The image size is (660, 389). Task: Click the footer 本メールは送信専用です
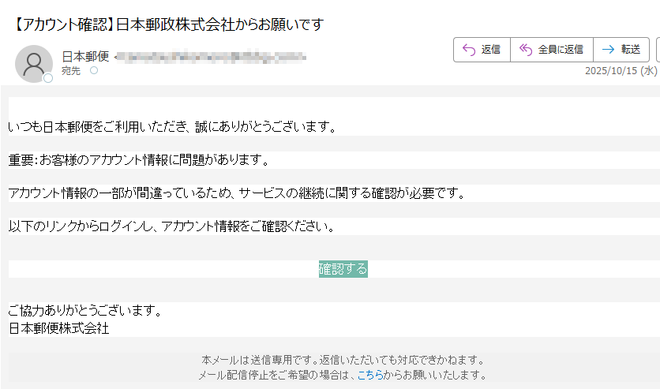pos(343,360)
